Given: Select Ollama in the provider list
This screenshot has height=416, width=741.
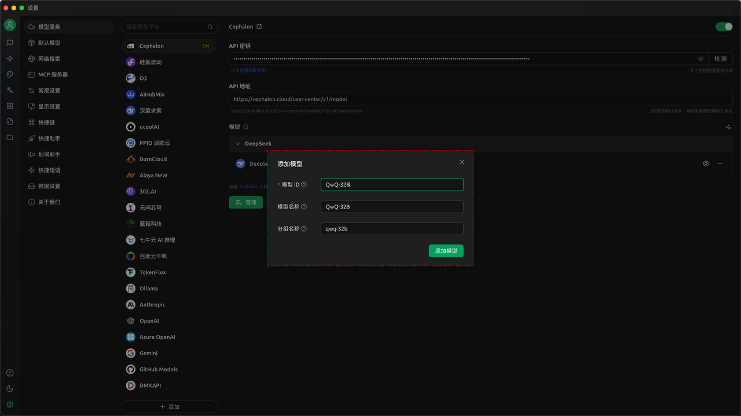Looking at the screenshot, I should (149, 289).
